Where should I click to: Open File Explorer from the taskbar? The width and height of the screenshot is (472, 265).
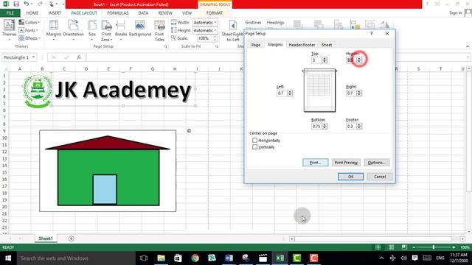(161, 258)
